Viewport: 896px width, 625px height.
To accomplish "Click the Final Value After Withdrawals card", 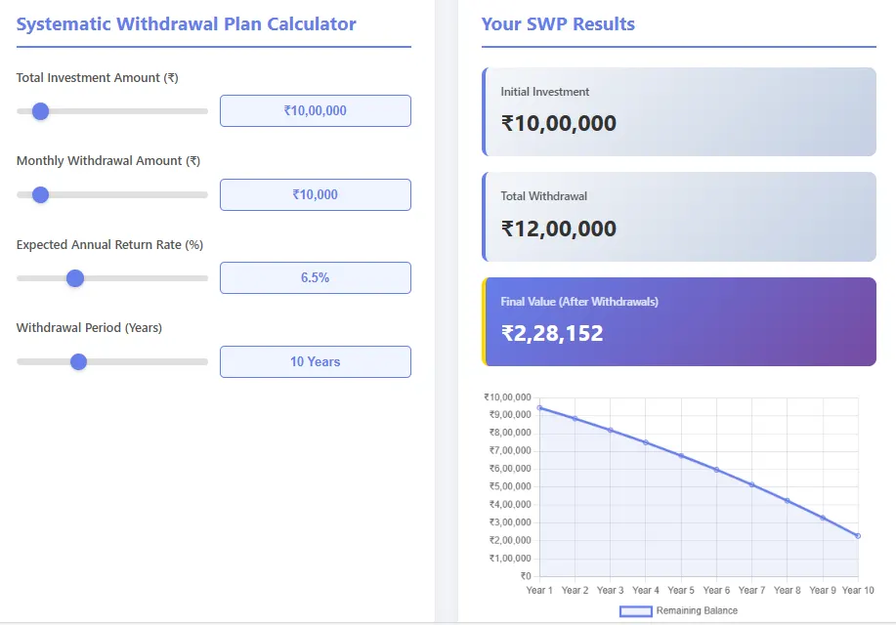I will click(x=679, y=321).
